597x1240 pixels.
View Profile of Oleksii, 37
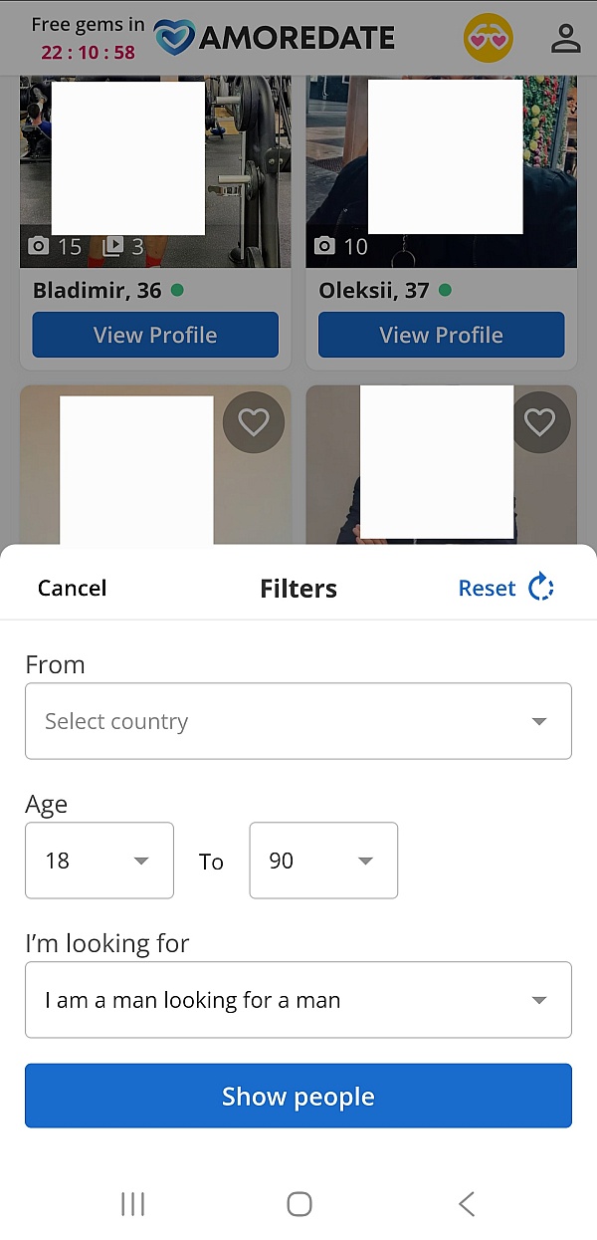441,335
